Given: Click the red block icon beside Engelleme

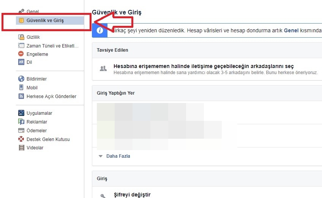Looking at the screenshot, I should coord(21,54).
